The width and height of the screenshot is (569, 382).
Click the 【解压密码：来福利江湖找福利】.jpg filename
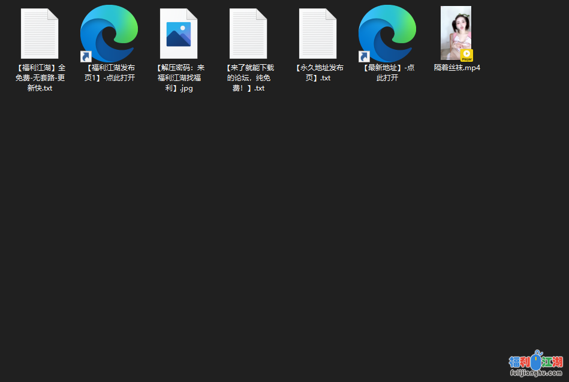tap(179, 78)
